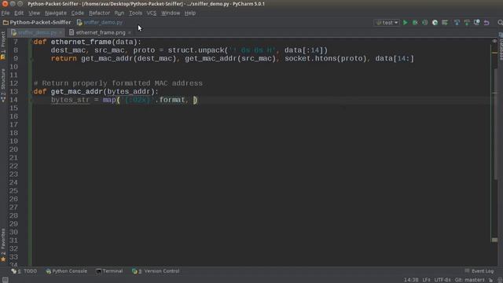Click the VCS Update Project icon
503x283 pixels.
pos(457,23)
